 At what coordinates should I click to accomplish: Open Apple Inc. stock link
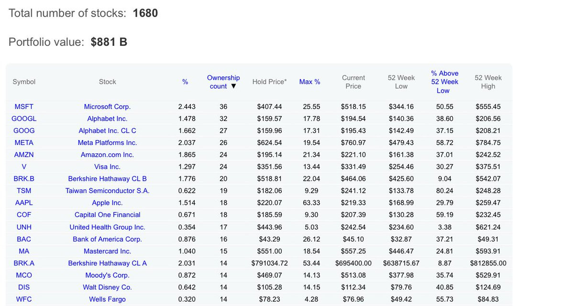(x=107, y=203)
